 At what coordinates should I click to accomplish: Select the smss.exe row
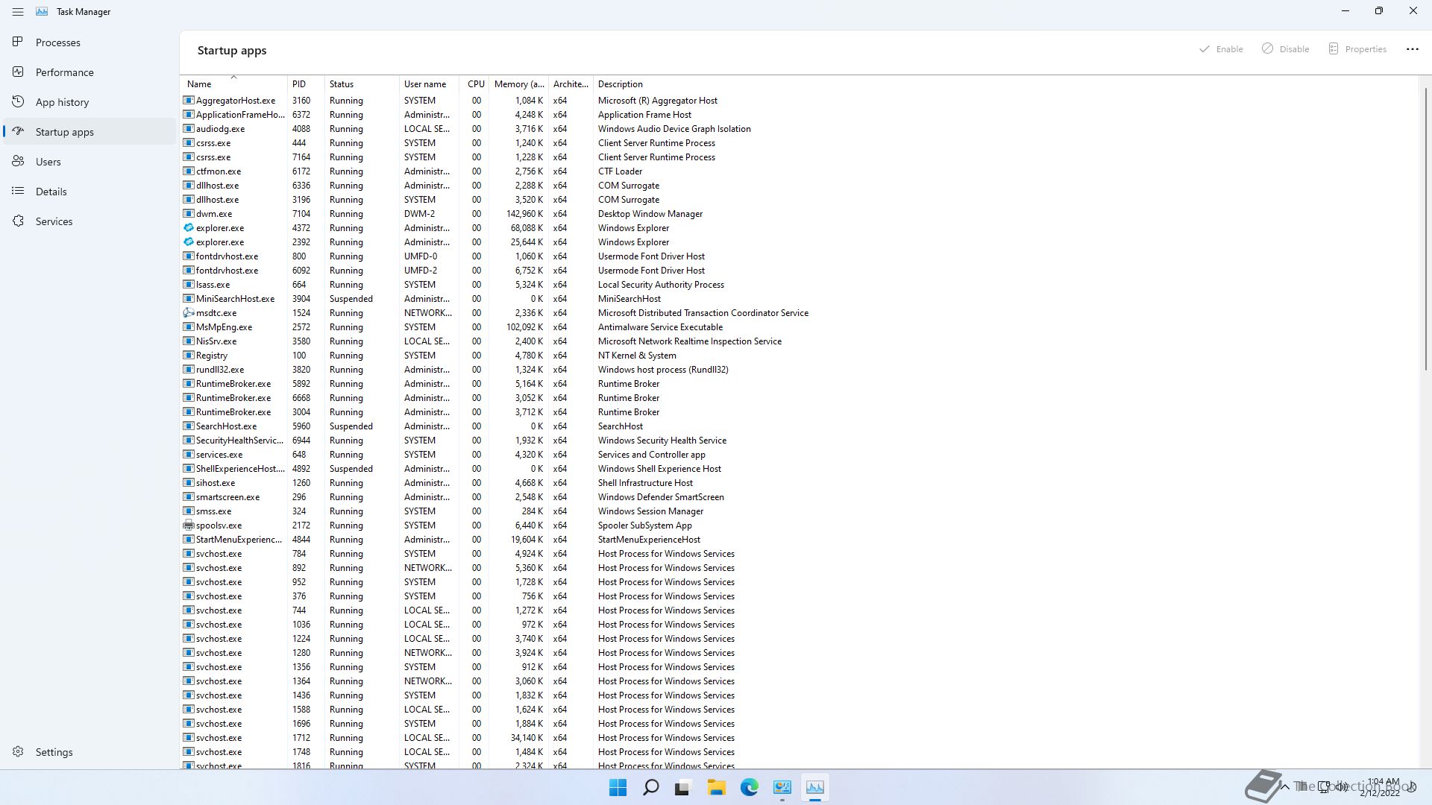point(800,511)
